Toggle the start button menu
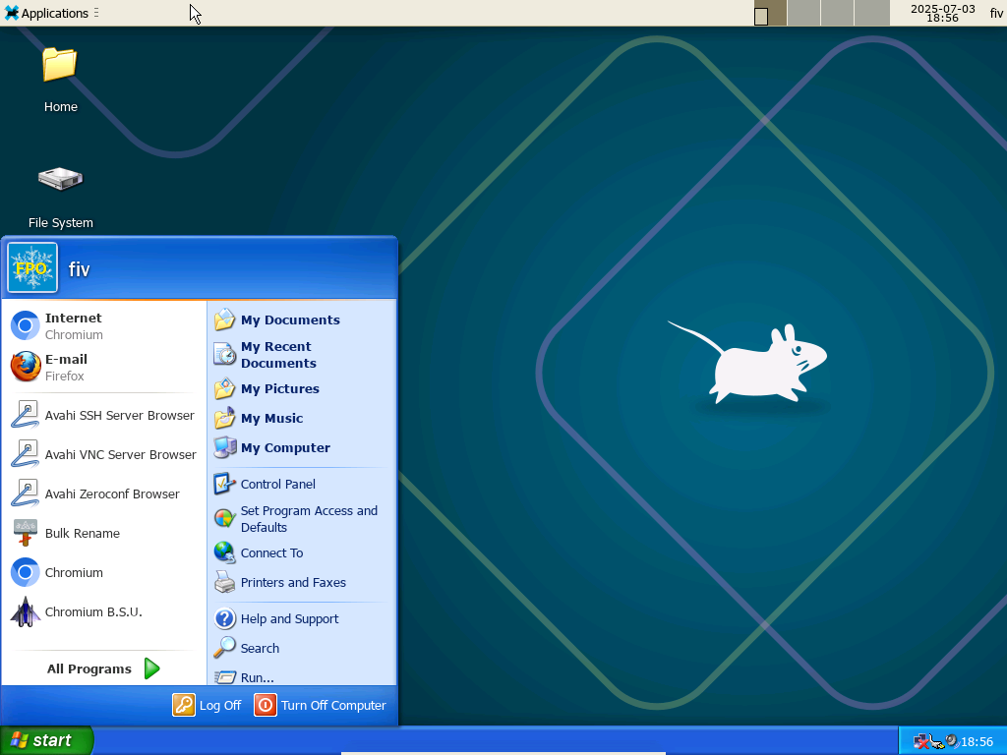Viewport: 1007px width, 755px height. tap(45, 741)
